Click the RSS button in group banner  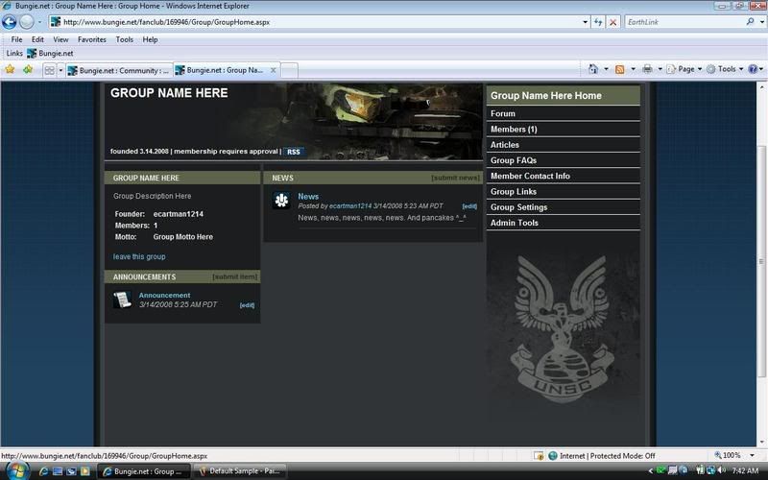pos(294,152)
